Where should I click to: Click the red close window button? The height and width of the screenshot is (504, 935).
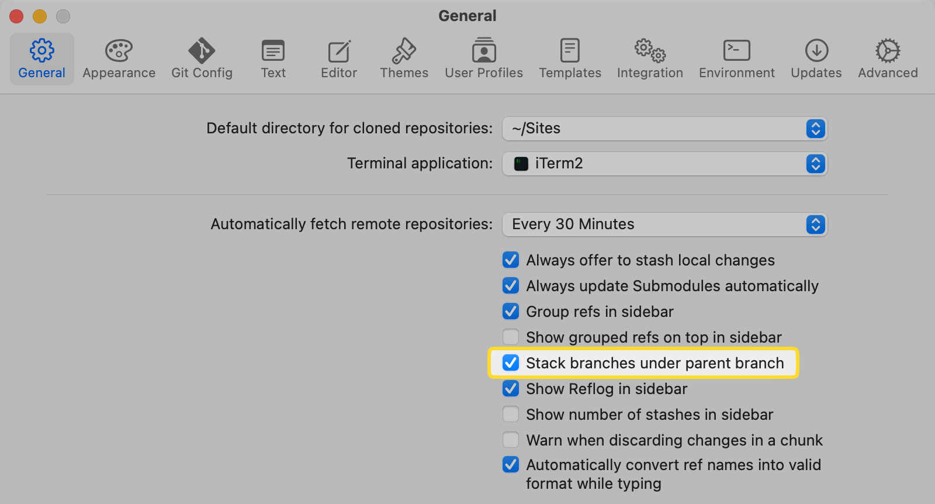pos(16,16)
